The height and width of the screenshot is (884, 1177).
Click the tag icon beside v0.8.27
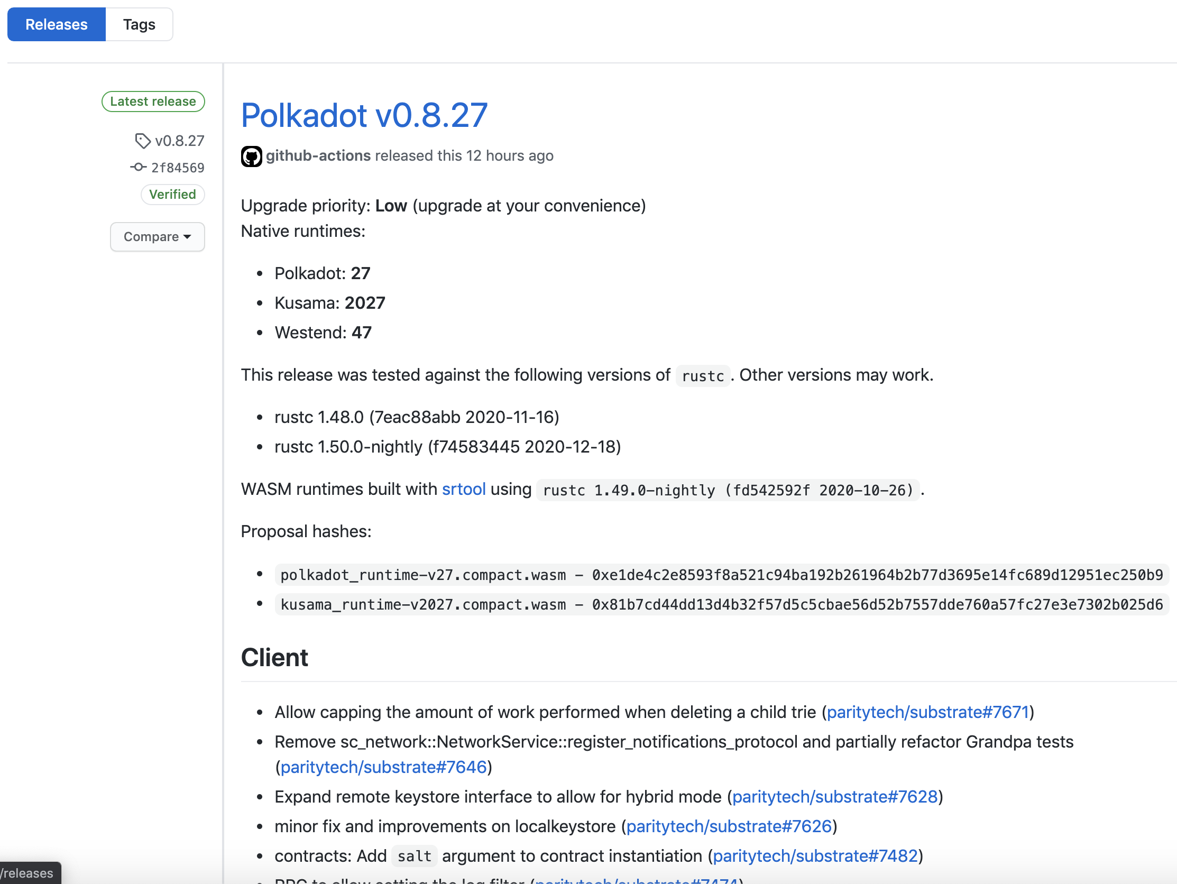[142, 141]
